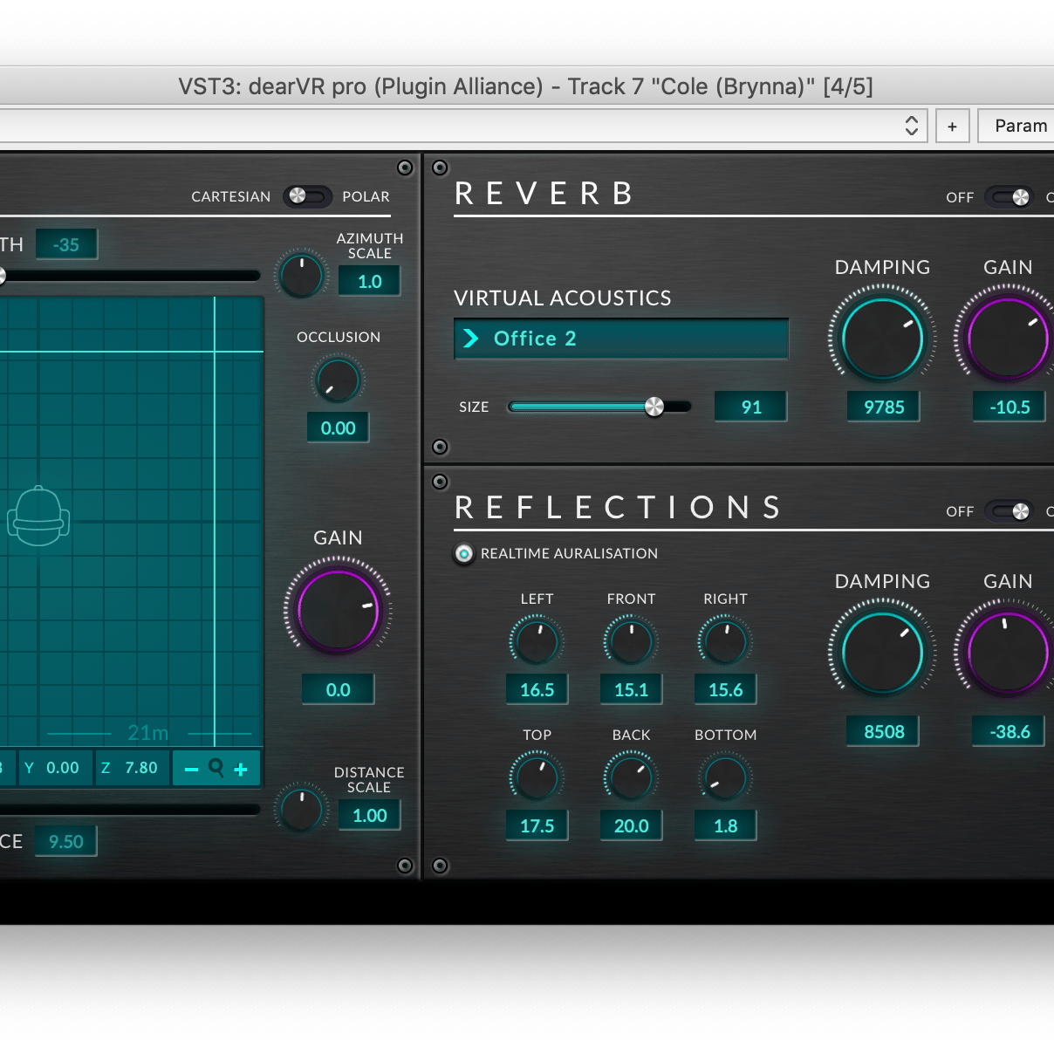Expand the Virtual Acoustics preset arrow chevron

[471, 339]
